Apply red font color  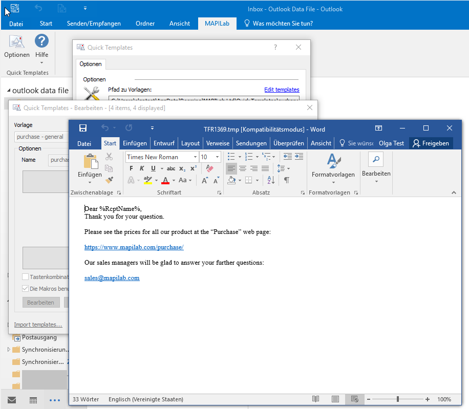(165, 180)
